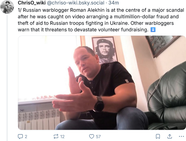186x141 pixels.
Task: Click the ChrisO_wiki display name
Action: [32, 3]
